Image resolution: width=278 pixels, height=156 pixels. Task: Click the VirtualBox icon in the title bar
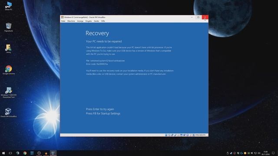pyautogui.click(x=63, y=17)
